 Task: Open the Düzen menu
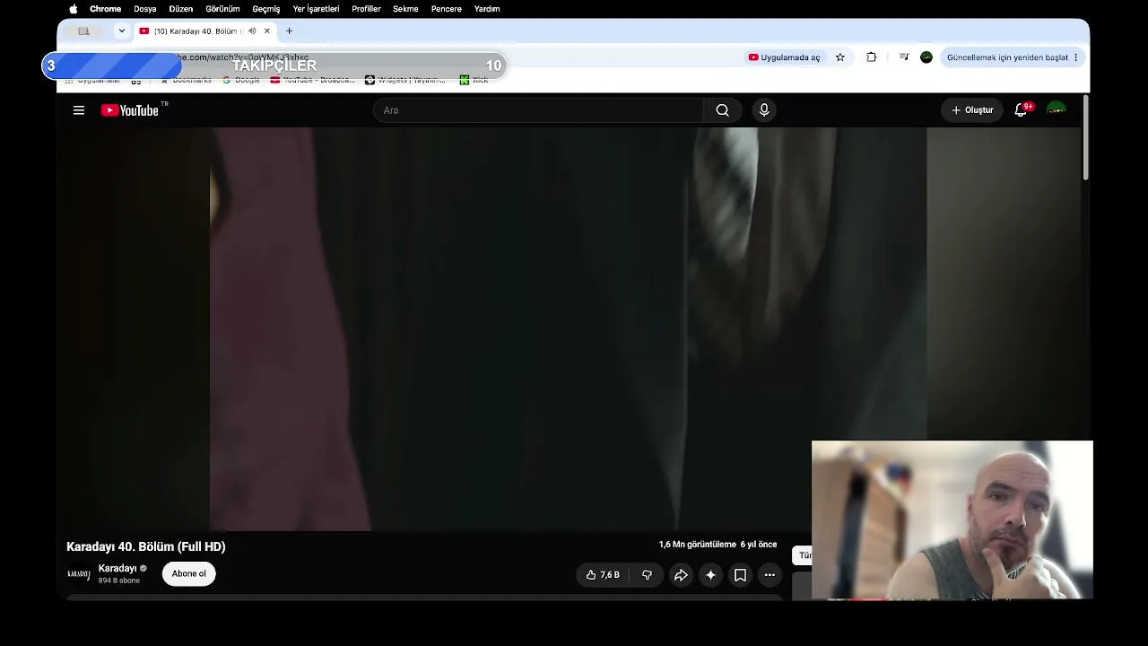(181, 9)
